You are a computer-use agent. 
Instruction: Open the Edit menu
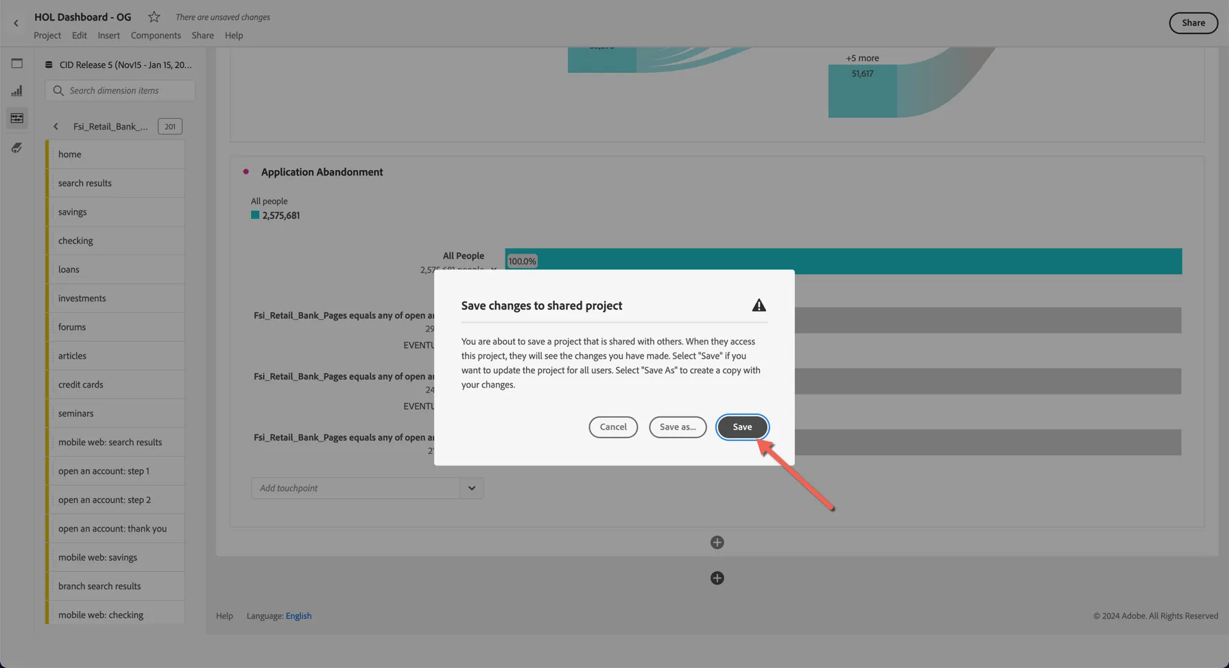pyautogui.click(x=80, y=36)
